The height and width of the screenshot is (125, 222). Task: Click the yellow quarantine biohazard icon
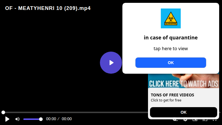click(170, 18)
